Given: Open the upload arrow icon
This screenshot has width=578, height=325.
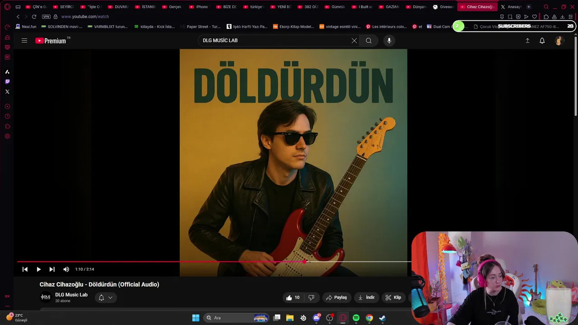Looking at the screenshot, I should (527, 41).
